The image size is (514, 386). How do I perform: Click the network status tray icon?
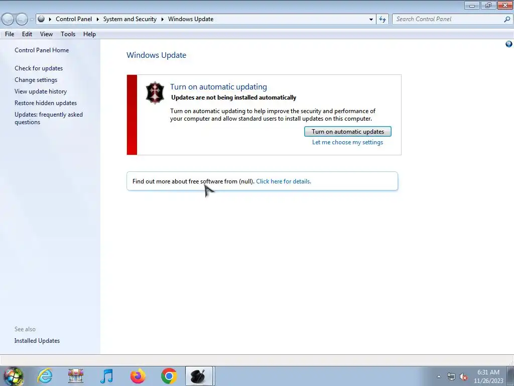[x=451, y=377]
